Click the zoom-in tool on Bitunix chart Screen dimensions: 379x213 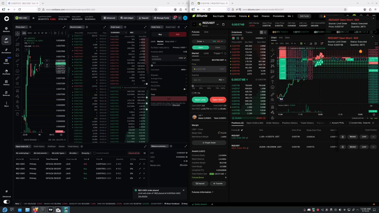(273, 100)
